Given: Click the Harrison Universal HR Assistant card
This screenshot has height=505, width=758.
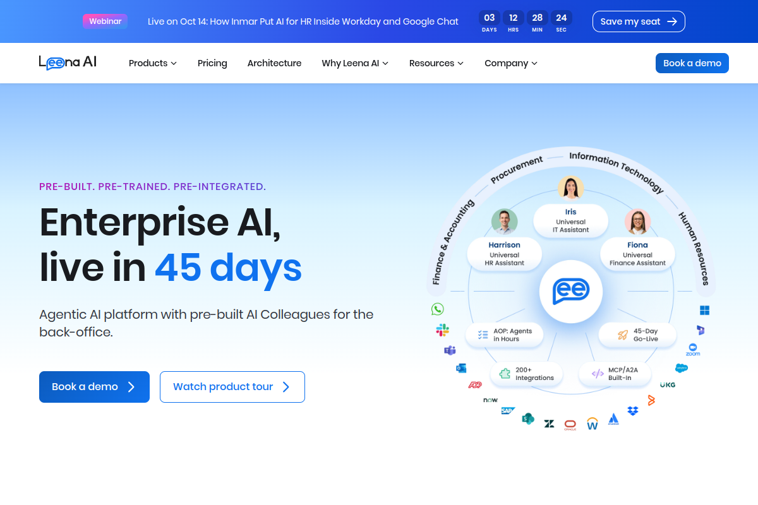Looking at the screenshot, I should click(505, 254).
